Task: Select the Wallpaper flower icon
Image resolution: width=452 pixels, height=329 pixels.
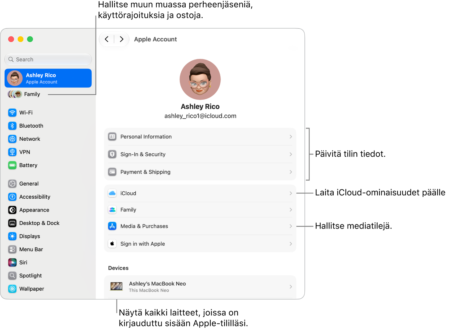Action: pos(12,289)
